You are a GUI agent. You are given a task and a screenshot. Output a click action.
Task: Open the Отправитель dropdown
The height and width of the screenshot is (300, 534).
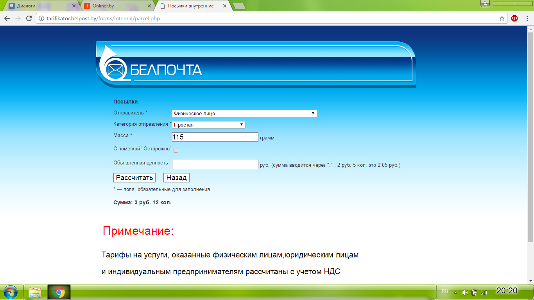244,113
